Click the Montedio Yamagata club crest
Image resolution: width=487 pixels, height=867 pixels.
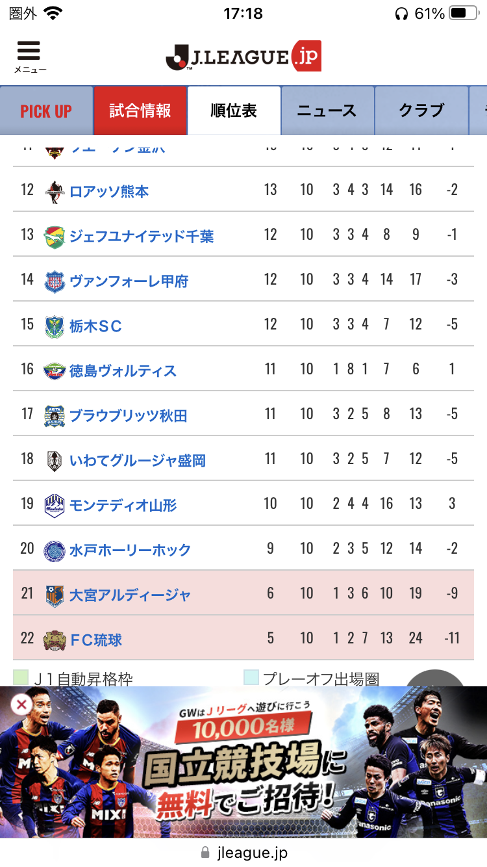click(x=55, y=505)
